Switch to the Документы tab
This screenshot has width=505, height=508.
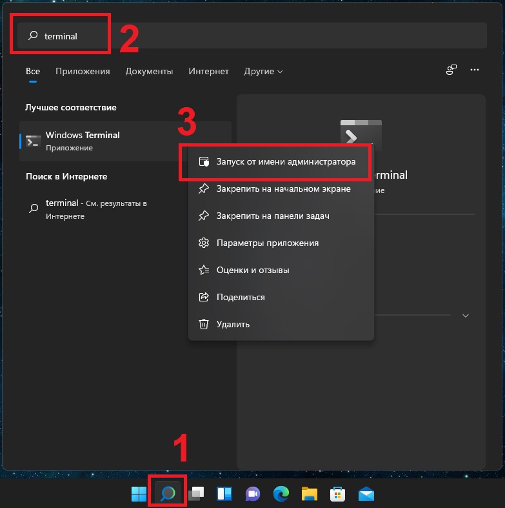pyautogui.click(x=149, y=71)
